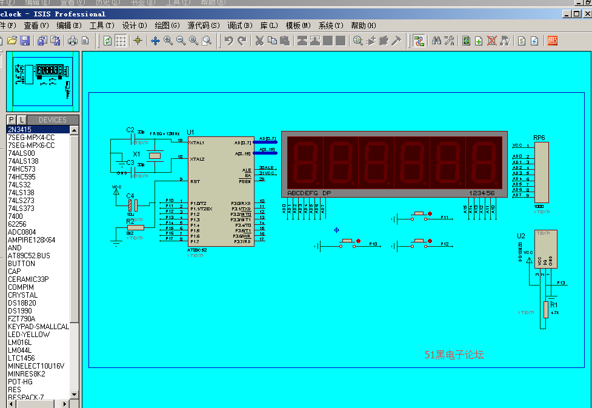The height and width of the screenshot is (408, 592).
Task: Click the Decompose hammer icon
Action: [x=396, y=41]
